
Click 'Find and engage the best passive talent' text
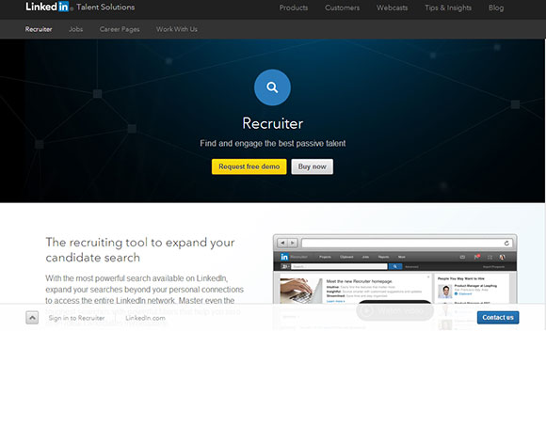pyautogui.click(x=273, y=143)
